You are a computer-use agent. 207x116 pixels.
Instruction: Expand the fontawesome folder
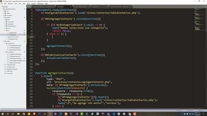pos(5,26)
